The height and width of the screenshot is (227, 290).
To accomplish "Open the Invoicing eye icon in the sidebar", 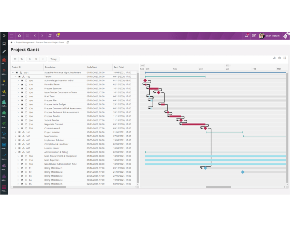I will [4, 166].
